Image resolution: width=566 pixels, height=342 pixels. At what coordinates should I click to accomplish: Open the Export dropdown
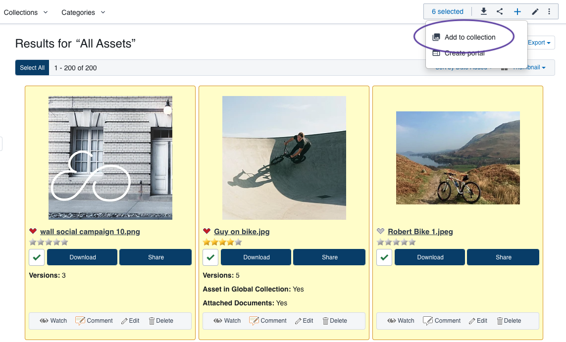pyautogui.click(x=539, y=43)
